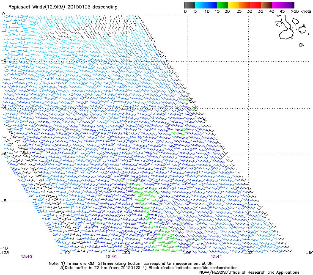Click the purple '15:41' time label
313x275 pixels.
216,257
